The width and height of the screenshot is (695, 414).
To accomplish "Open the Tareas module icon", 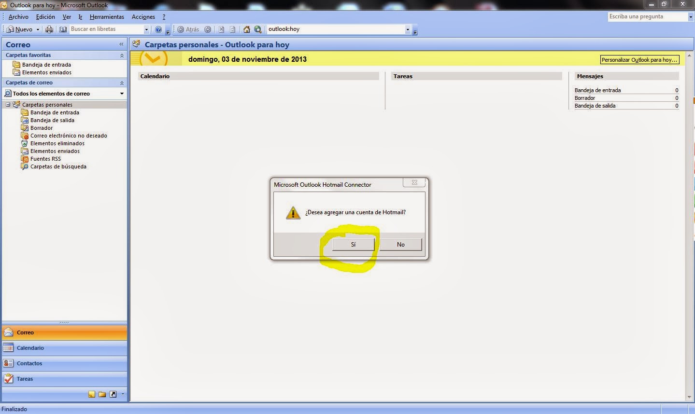I will click(8, 379).
